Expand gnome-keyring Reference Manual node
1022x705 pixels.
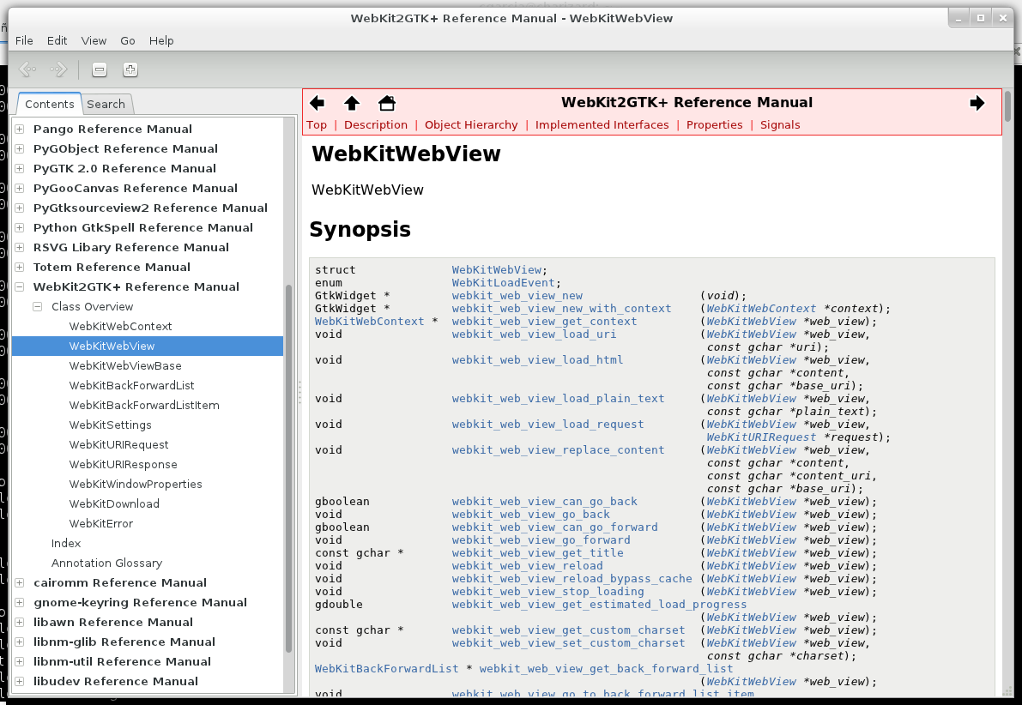tap(20, 602)
